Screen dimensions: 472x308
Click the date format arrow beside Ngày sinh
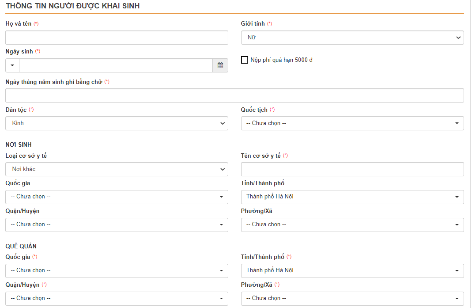[x=12, y=65]
